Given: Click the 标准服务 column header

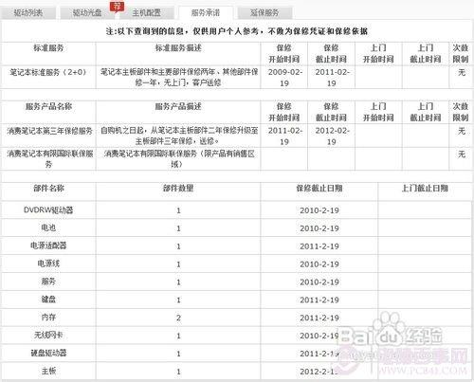Looking at the screenshot, I should pos(48,48).
